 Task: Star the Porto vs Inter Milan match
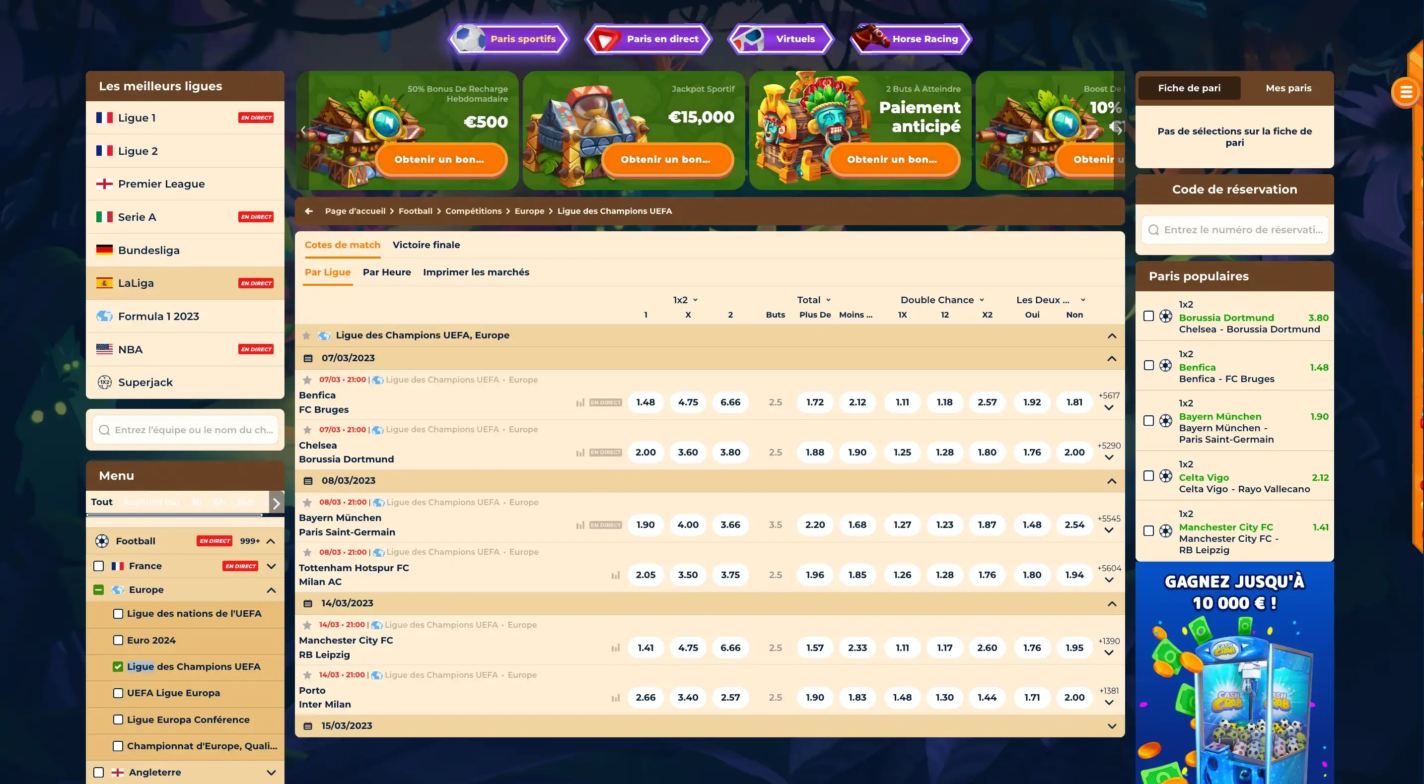(307, 675)
